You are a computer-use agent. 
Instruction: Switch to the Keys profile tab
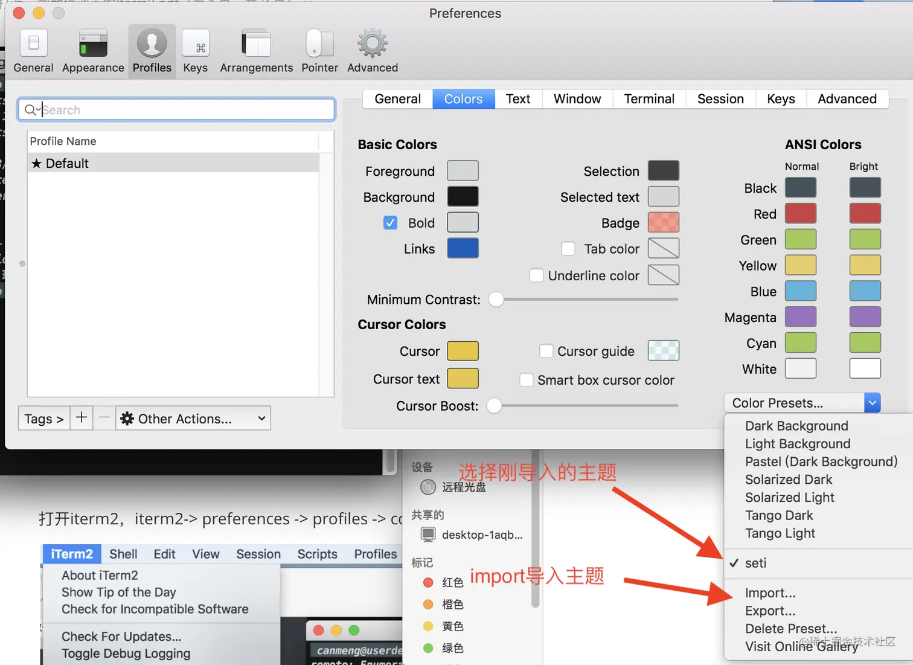pos(781,99)
